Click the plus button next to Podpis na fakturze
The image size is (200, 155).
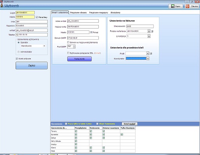(152, 31)
